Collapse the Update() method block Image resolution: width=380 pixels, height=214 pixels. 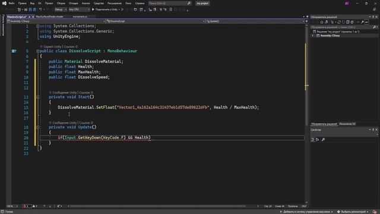pos(38,127)
